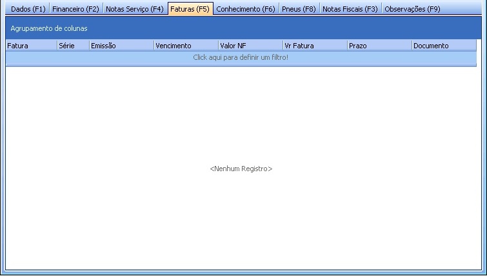487x276 pixels.
Task: Click the active Faturas (F5) tab
Action: pyautogui.click(x=190, y=9)
